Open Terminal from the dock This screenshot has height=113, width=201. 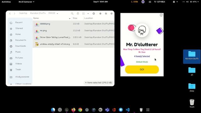67,110
